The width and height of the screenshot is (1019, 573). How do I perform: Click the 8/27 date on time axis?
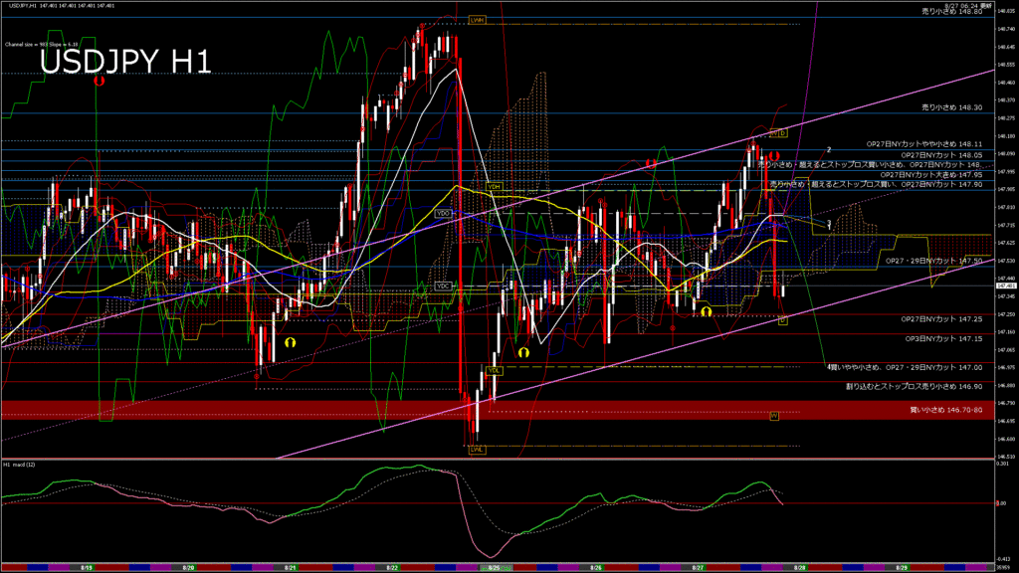pyautogui.click(x=699, y=567)
